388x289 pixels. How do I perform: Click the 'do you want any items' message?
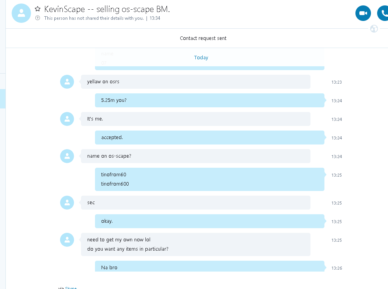pos(128,249)
